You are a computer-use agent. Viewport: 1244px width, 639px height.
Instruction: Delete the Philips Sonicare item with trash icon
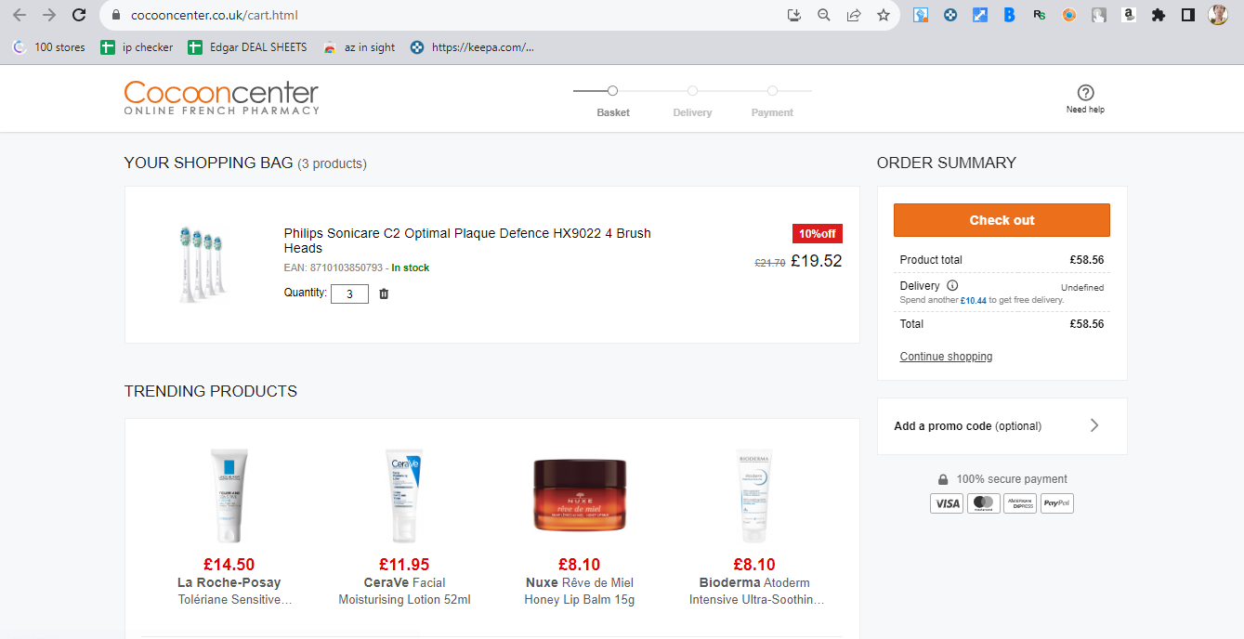384,293
